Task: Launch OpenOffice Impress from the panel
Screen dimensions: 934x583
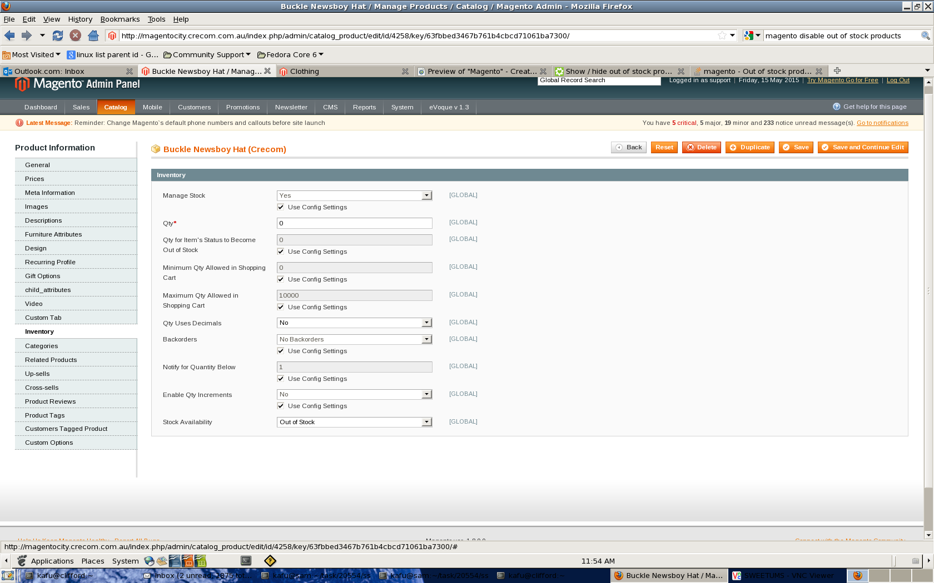Action: coord(187,561)
